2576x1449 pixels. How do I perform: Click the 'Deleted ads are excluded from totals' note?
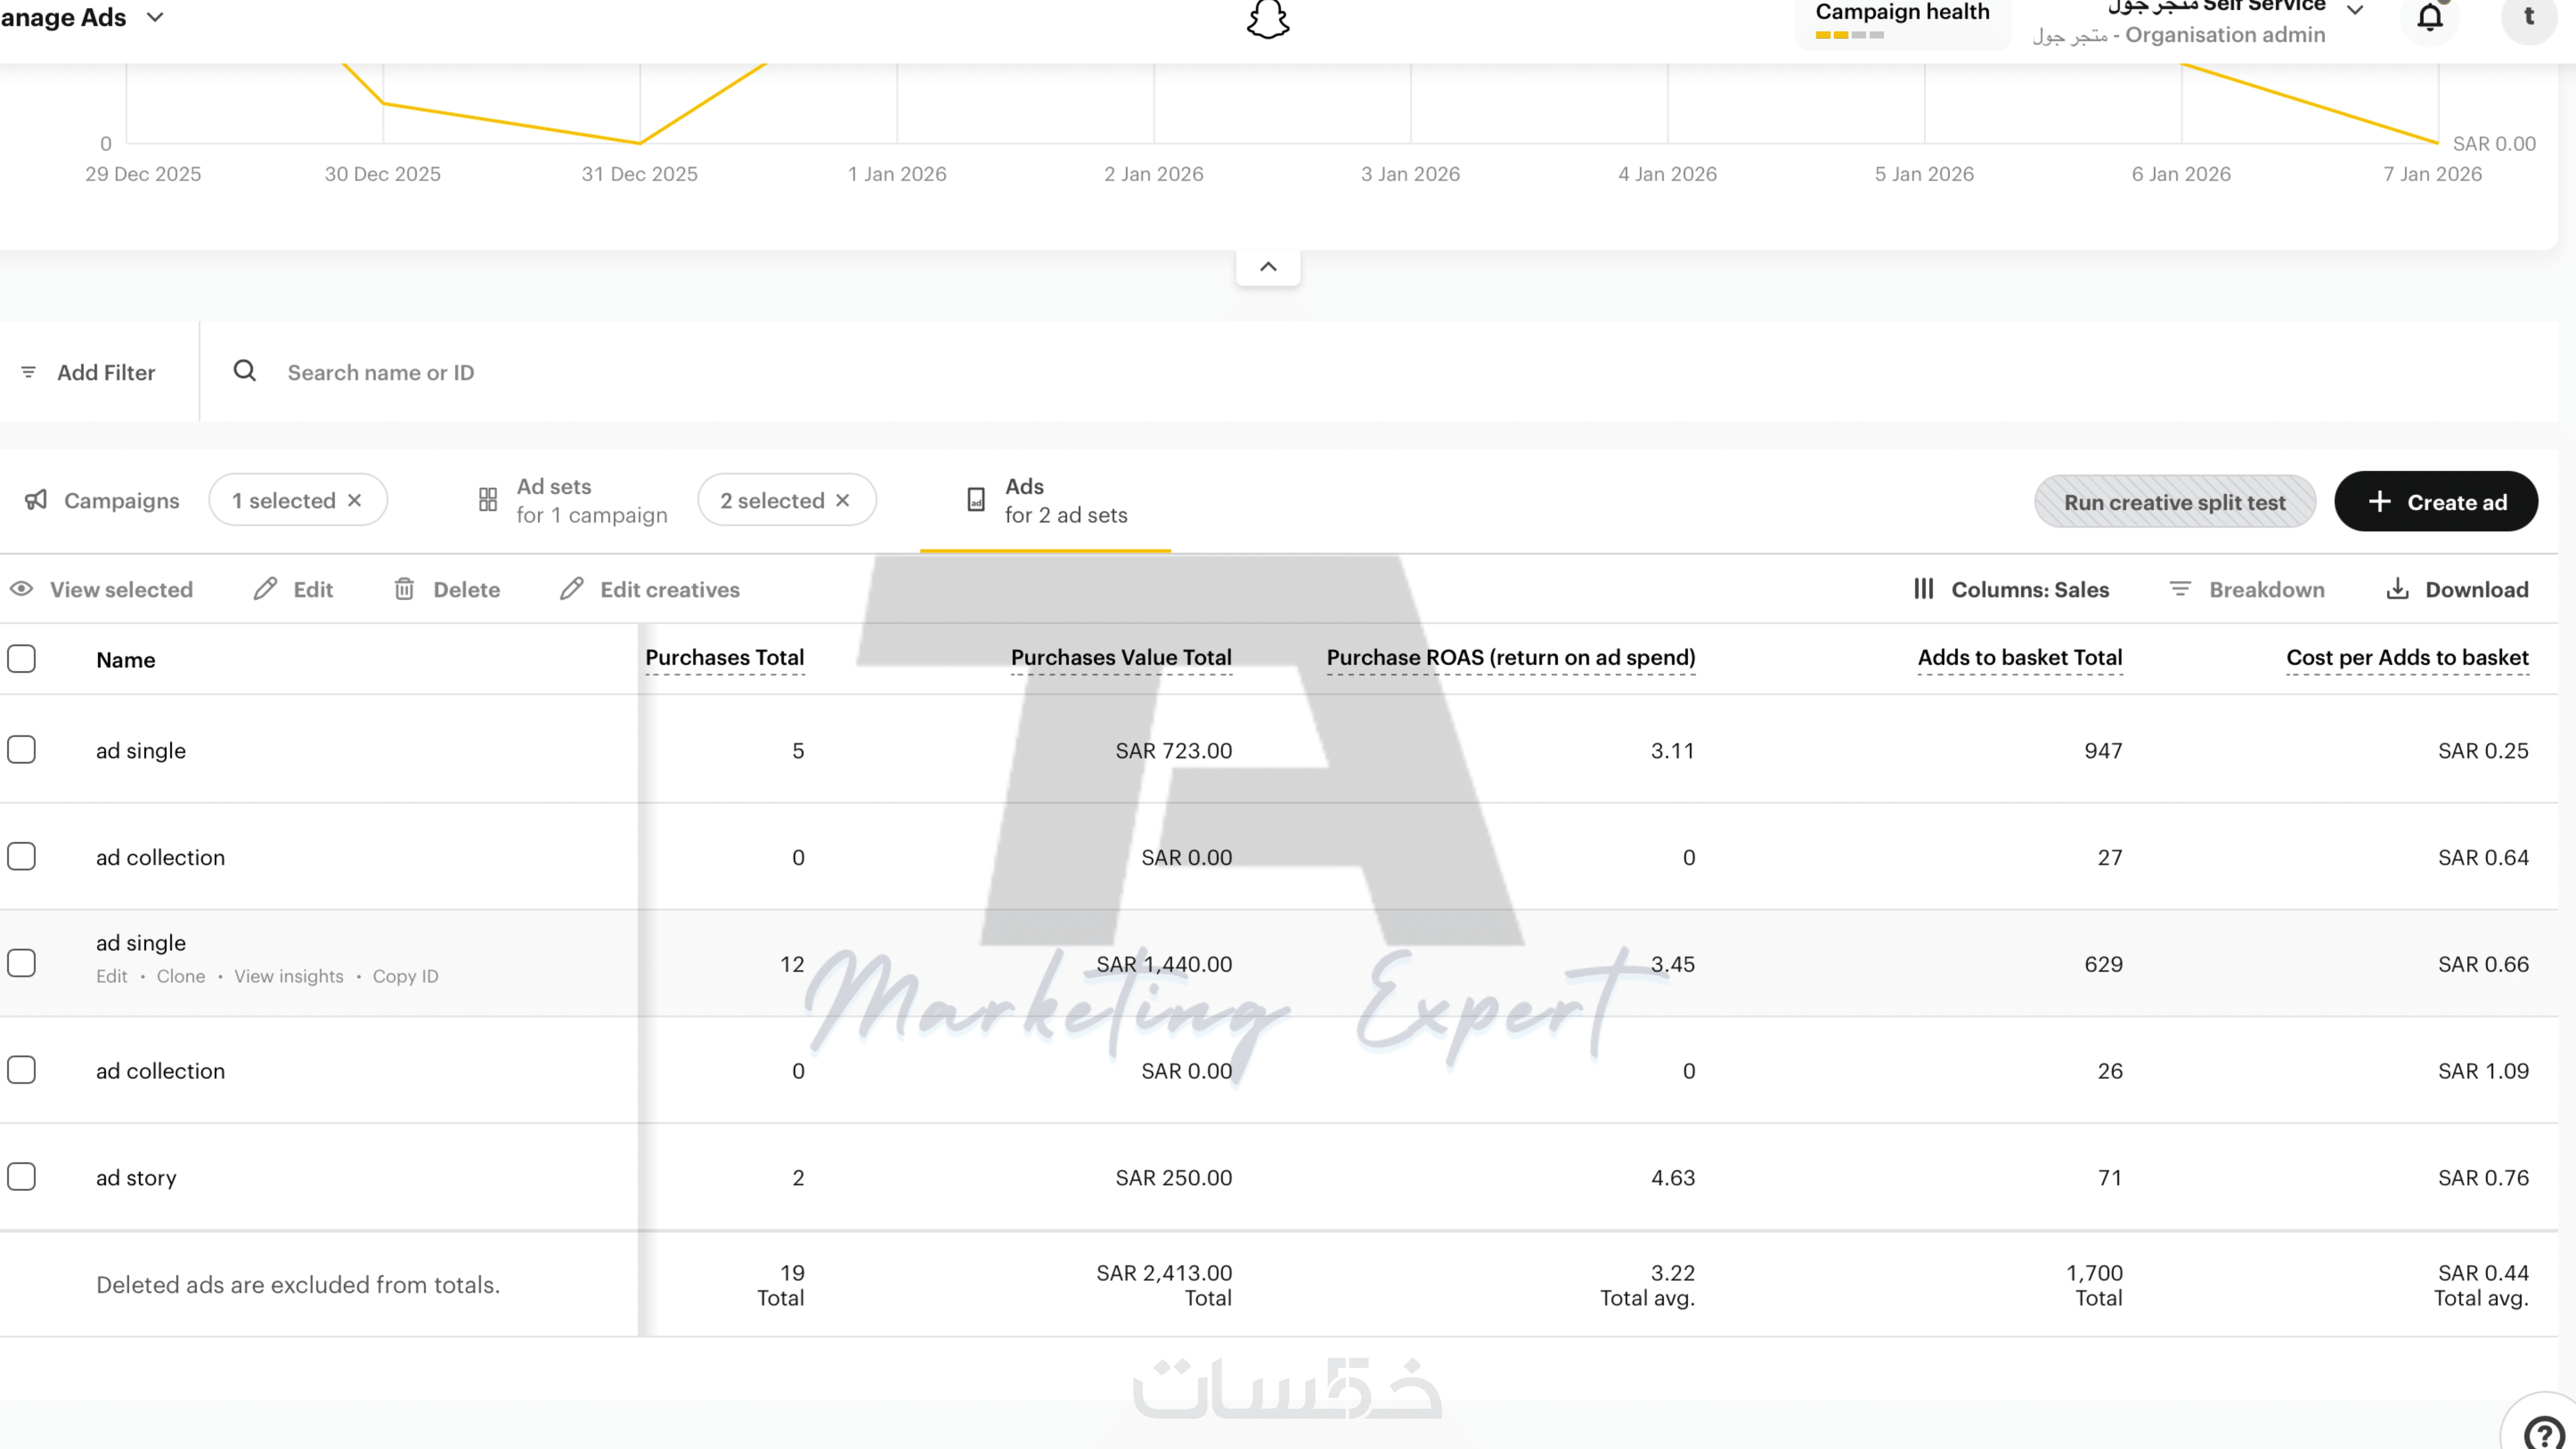[298, 1285]
